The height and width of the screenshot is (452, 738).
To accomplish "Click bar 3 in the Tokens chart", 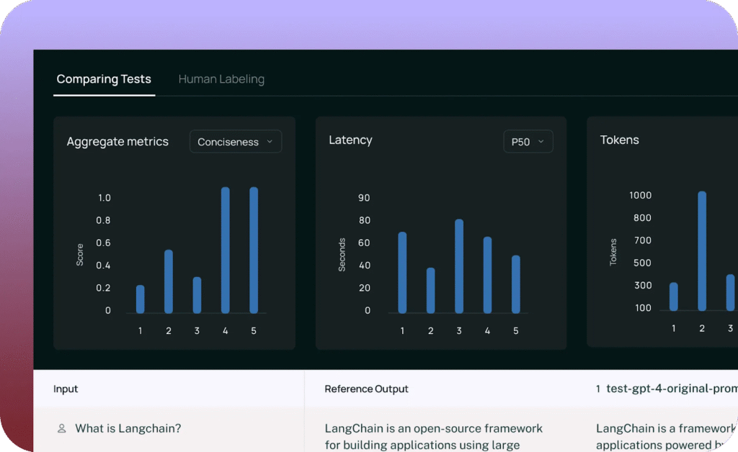I will (730, 292).
